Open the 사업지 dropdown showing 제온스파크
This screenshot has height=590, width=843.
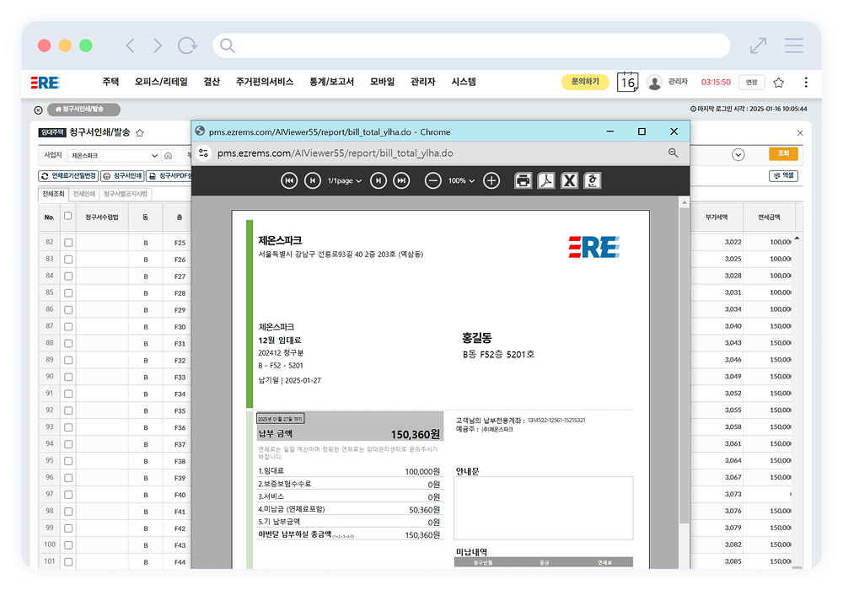pyautogui.click(x=114, y=155)
